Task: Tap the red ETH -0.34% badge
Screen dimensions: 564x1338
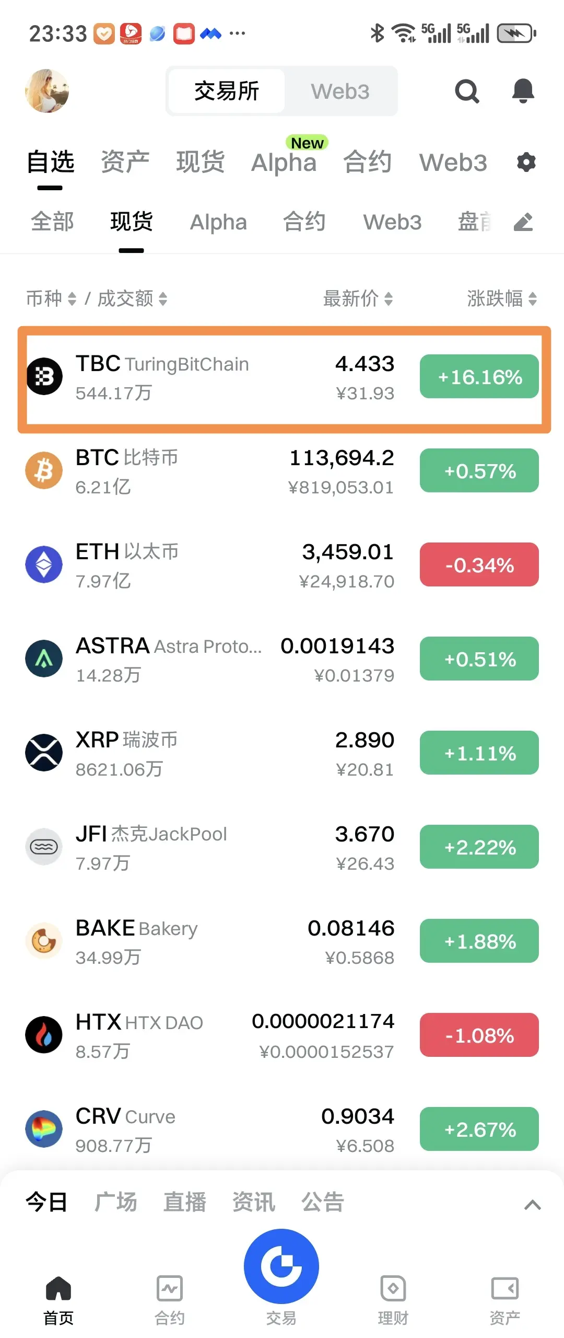Action: pos(479,564)
